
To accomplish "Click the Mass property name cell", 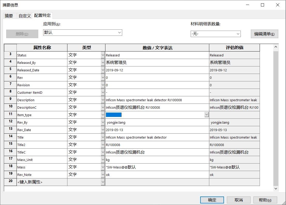I will [x=42, y=167].
